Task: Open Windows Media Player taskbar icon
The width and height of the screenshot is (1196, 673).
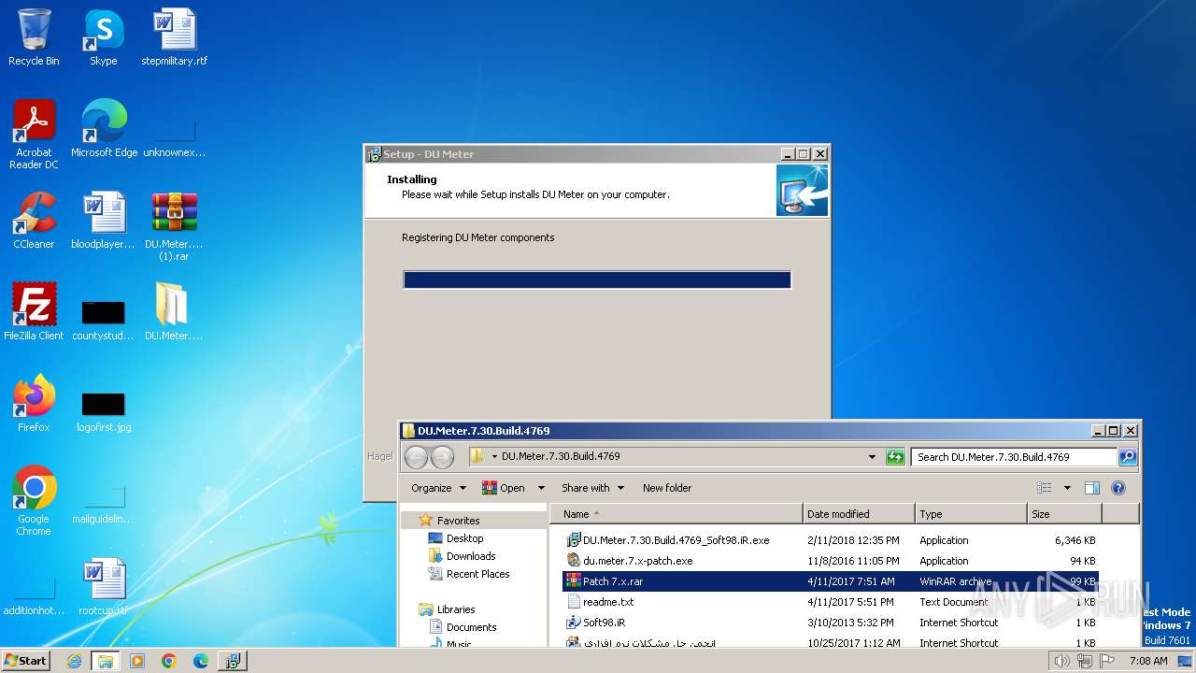Action: [137, 661]
